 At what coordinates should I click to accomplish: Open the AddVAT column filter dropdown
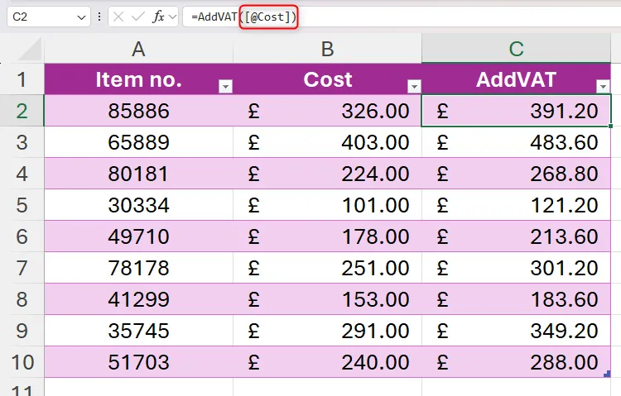602,86
